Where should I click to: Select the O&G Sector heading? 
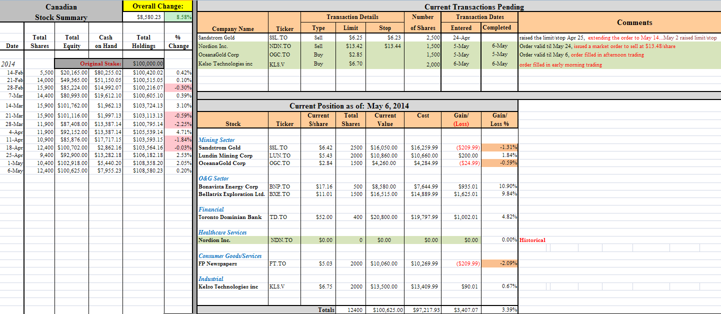tap(213, 178)
